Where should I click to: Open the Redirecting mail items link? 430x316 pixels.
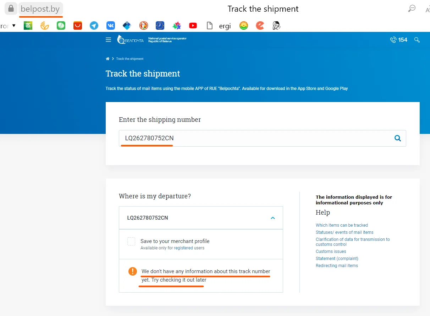point(337,266)
